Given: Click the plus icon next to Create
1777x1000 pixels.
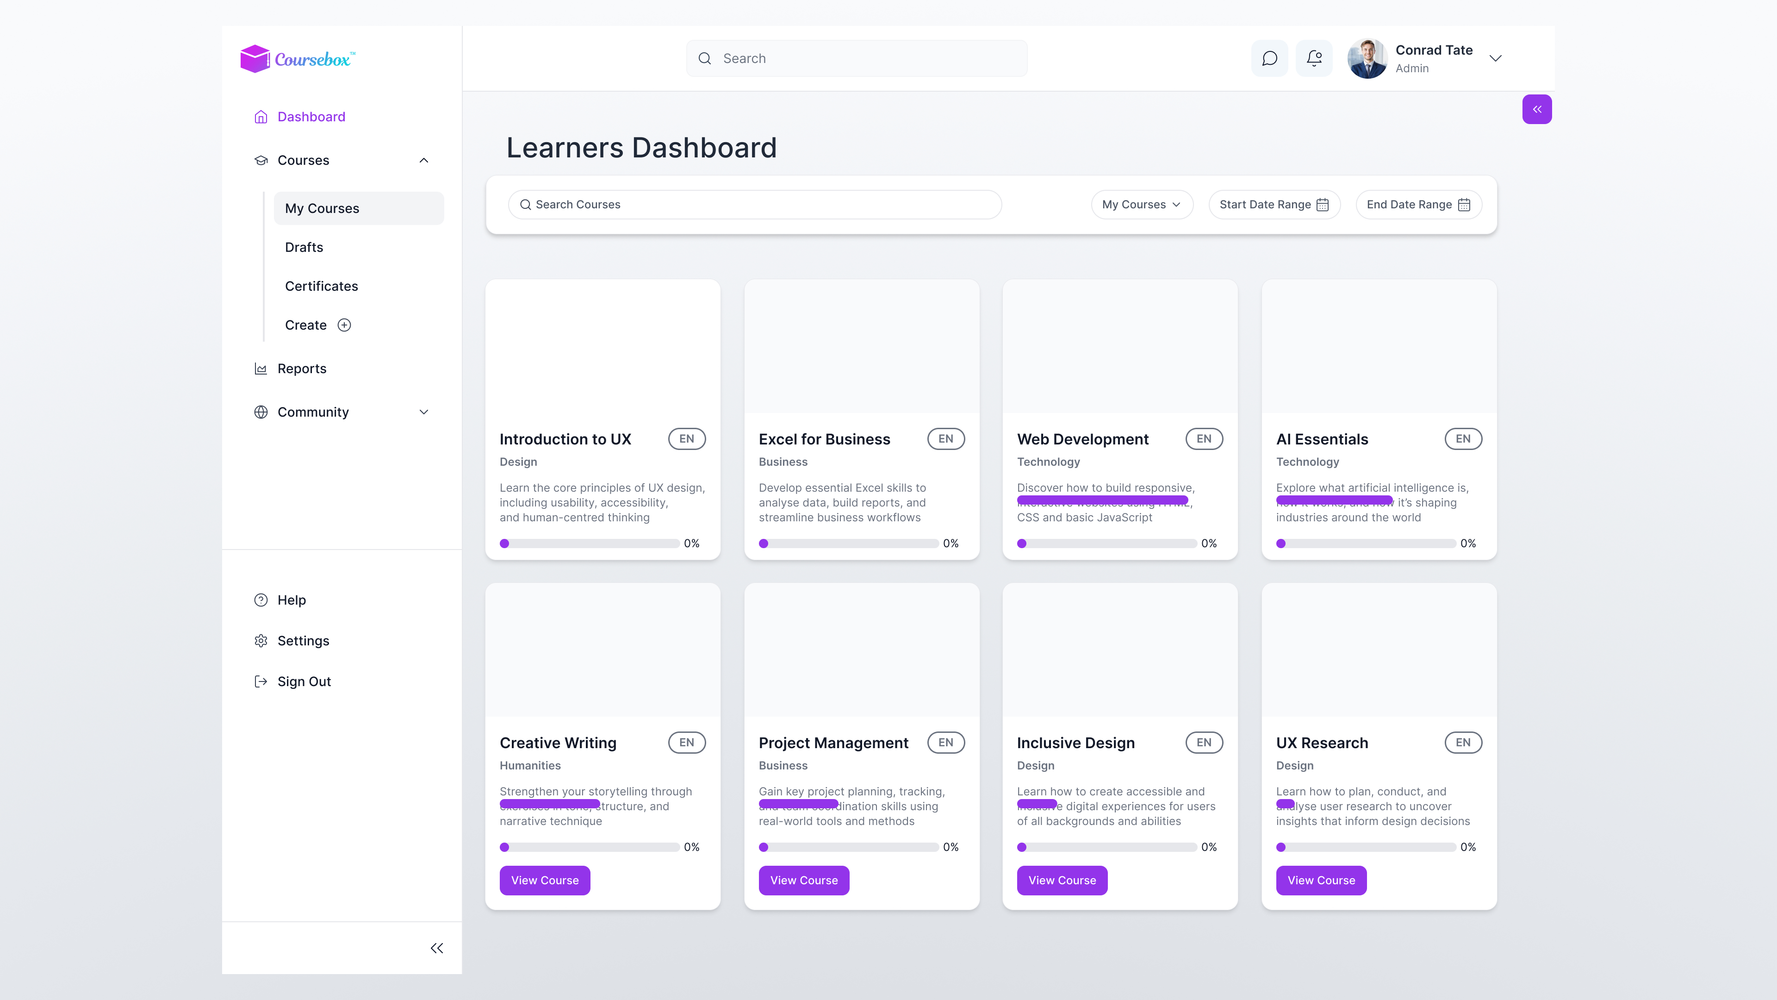Looking at the screenshot, I should (x=344, y=325).
